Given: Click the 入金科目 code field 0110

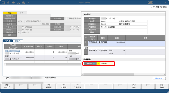Looking at the screenshot, I should pyautogui.click(x=103, y=27).
